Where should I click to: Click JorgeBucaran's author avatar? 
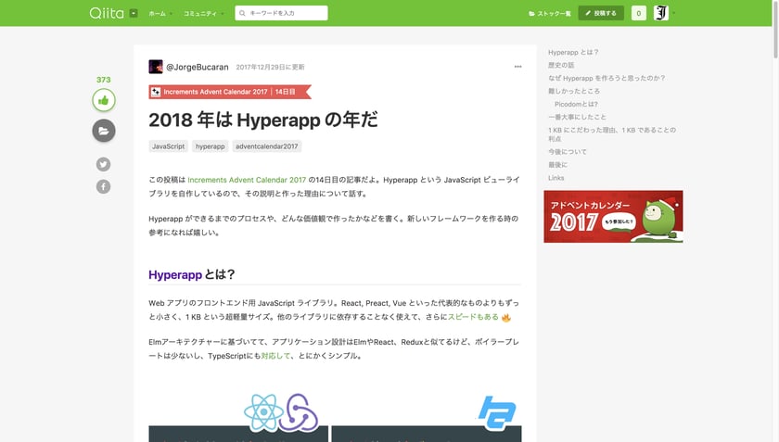click(x=156, y=67)
